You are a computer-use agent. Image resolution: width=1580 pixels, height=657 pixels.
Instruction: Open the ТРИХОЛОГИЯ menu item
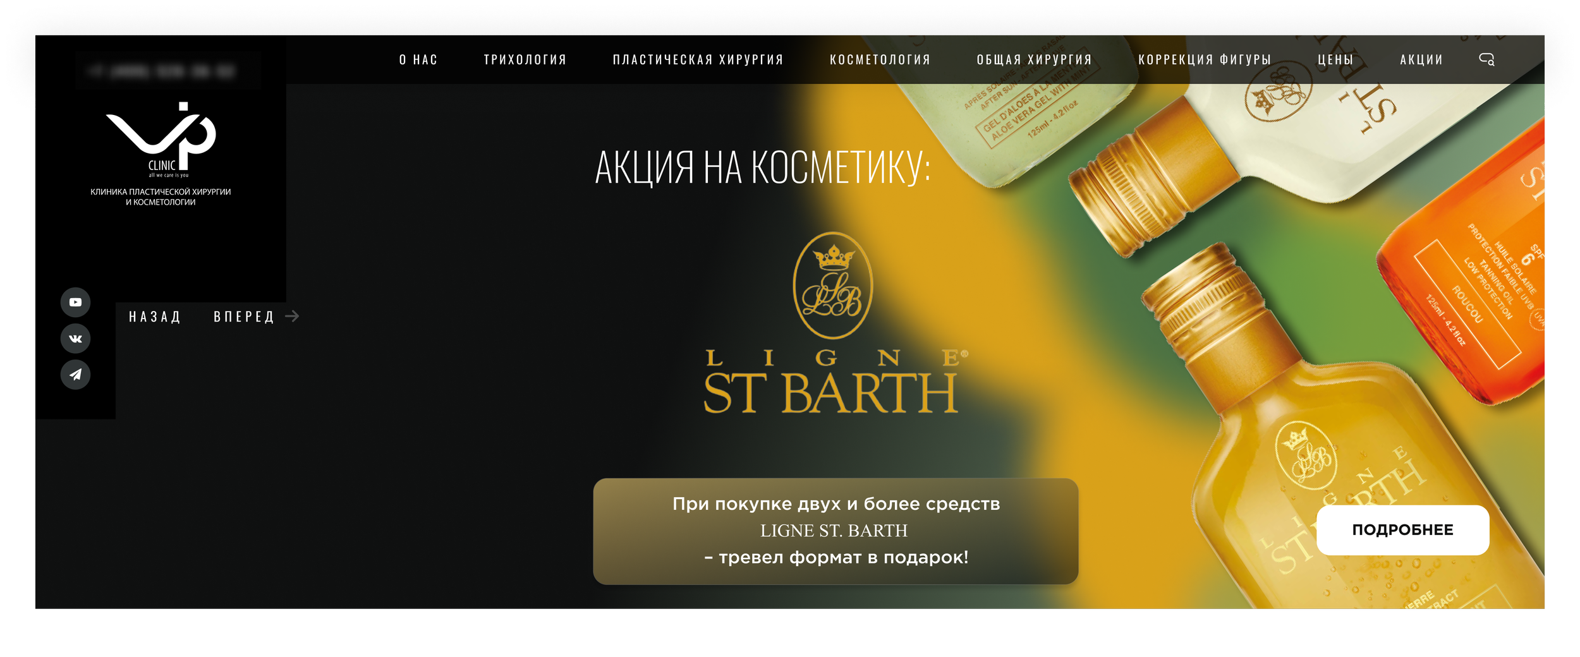point(525,59)
